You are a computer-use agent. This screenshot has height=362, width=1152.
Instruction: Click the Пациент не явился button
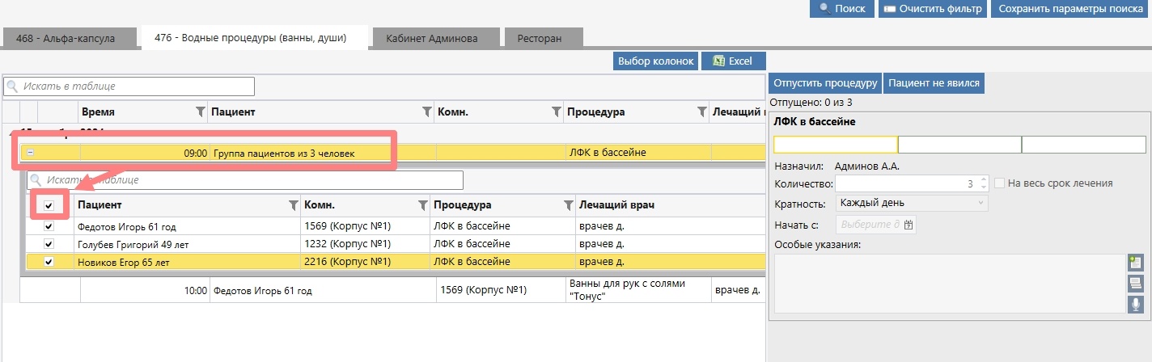pyautogui.click(x=934, y=83)
